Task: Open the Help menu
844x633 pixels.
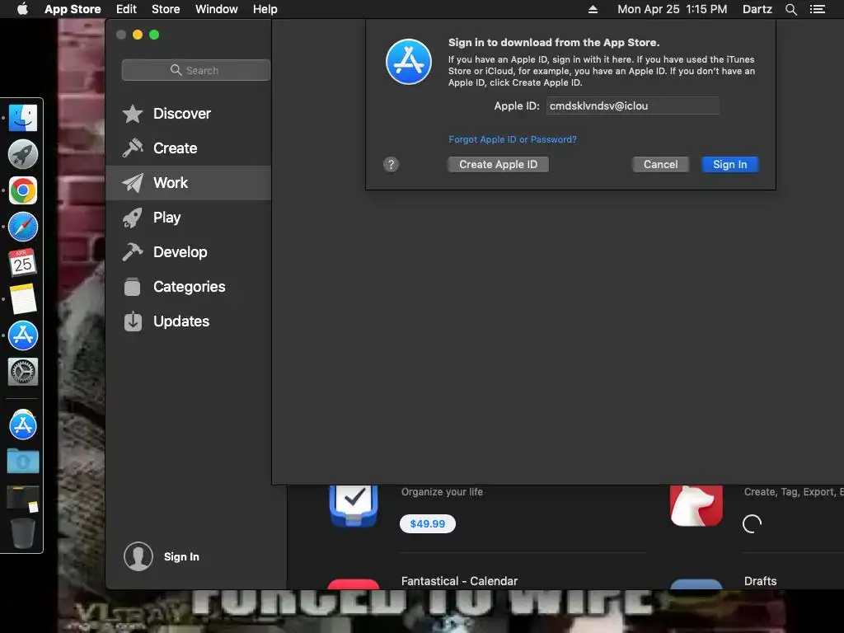Action: pos(265,9)
